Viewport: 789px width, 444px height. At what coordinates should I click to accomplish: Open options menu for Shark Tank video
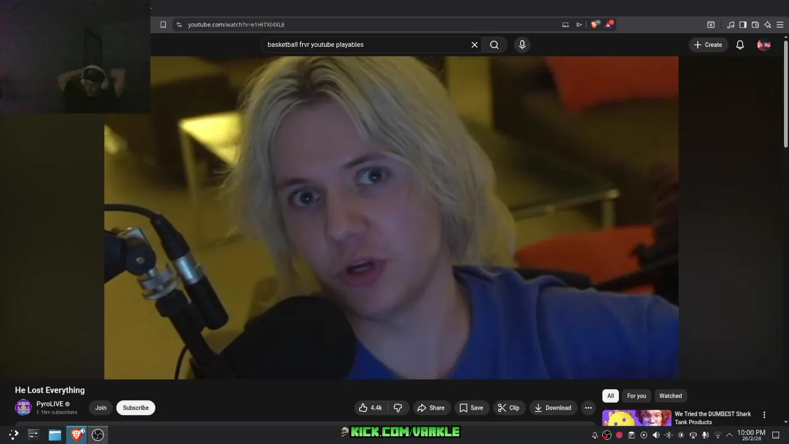pos(764,415)
